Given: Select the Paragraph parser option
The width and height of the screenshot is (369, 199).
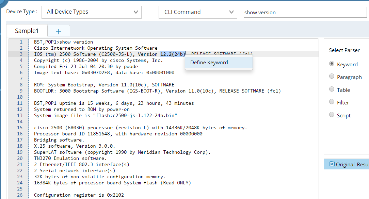Looking at the screenshot, I should 332,77.
